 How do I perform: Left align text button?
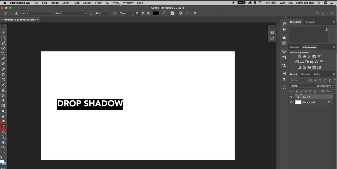[x=137, y=13]
